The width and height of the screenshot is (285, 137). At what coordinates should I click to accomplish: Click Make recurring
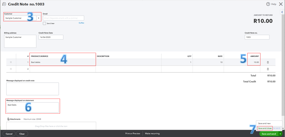pos(152,134)
